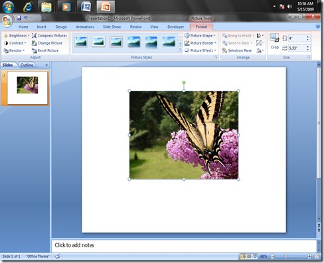Click the Shape Height input field

click(297, 38)
